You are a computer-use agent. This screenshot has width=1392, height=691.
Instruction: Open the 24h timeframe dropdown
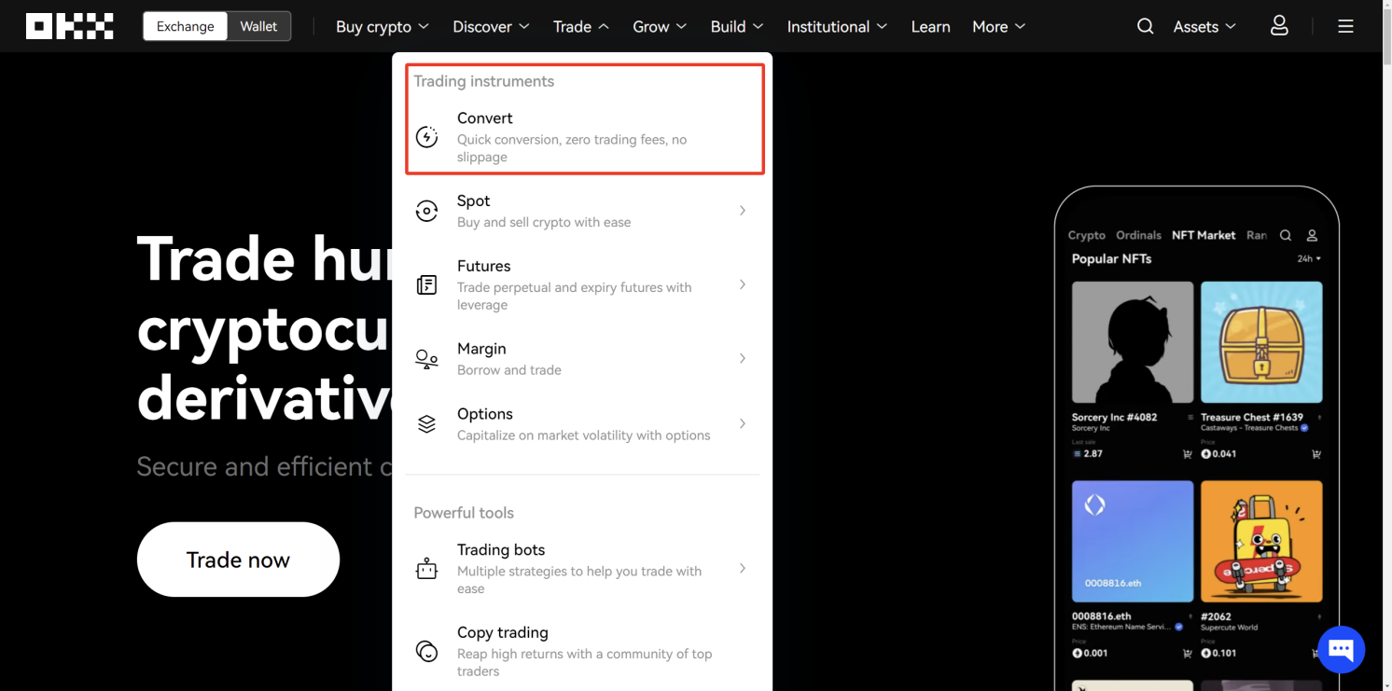point(1309,258)
